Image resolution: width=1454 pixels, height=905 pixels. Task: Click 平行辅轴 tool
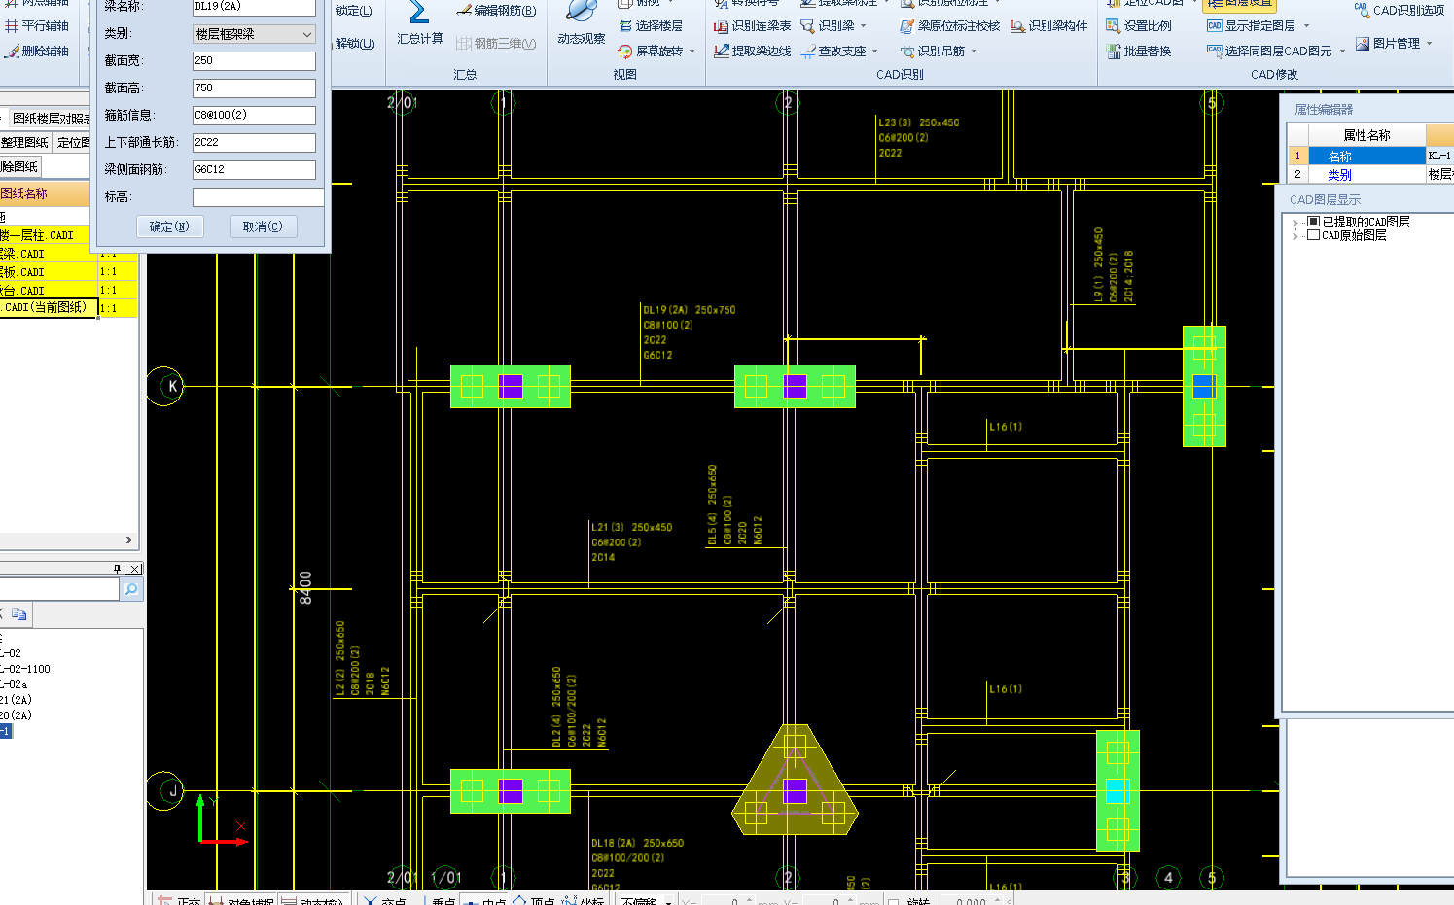click(x=37, y=26)
